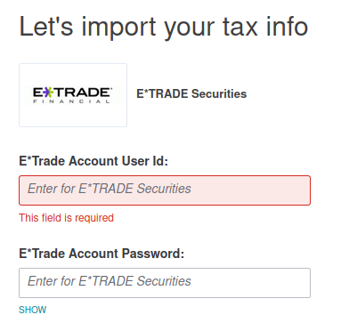
Task: Select the red-highlighted User Id input box
Action: [x=165, y=190]
